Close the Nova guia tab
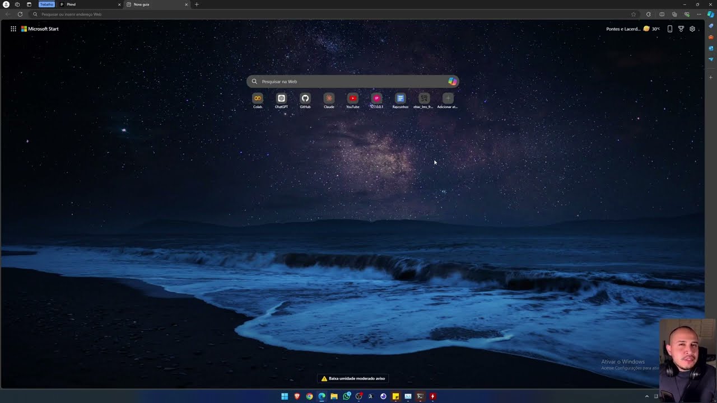This screenshot has width=717, height=403. [186, 4]
